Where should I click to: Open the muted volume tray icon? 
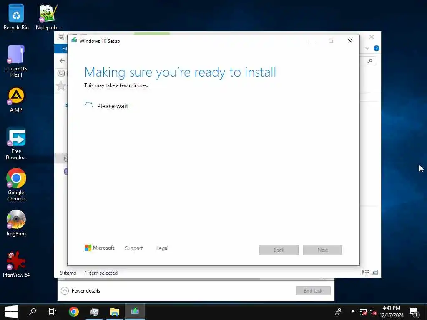(373, 312)
